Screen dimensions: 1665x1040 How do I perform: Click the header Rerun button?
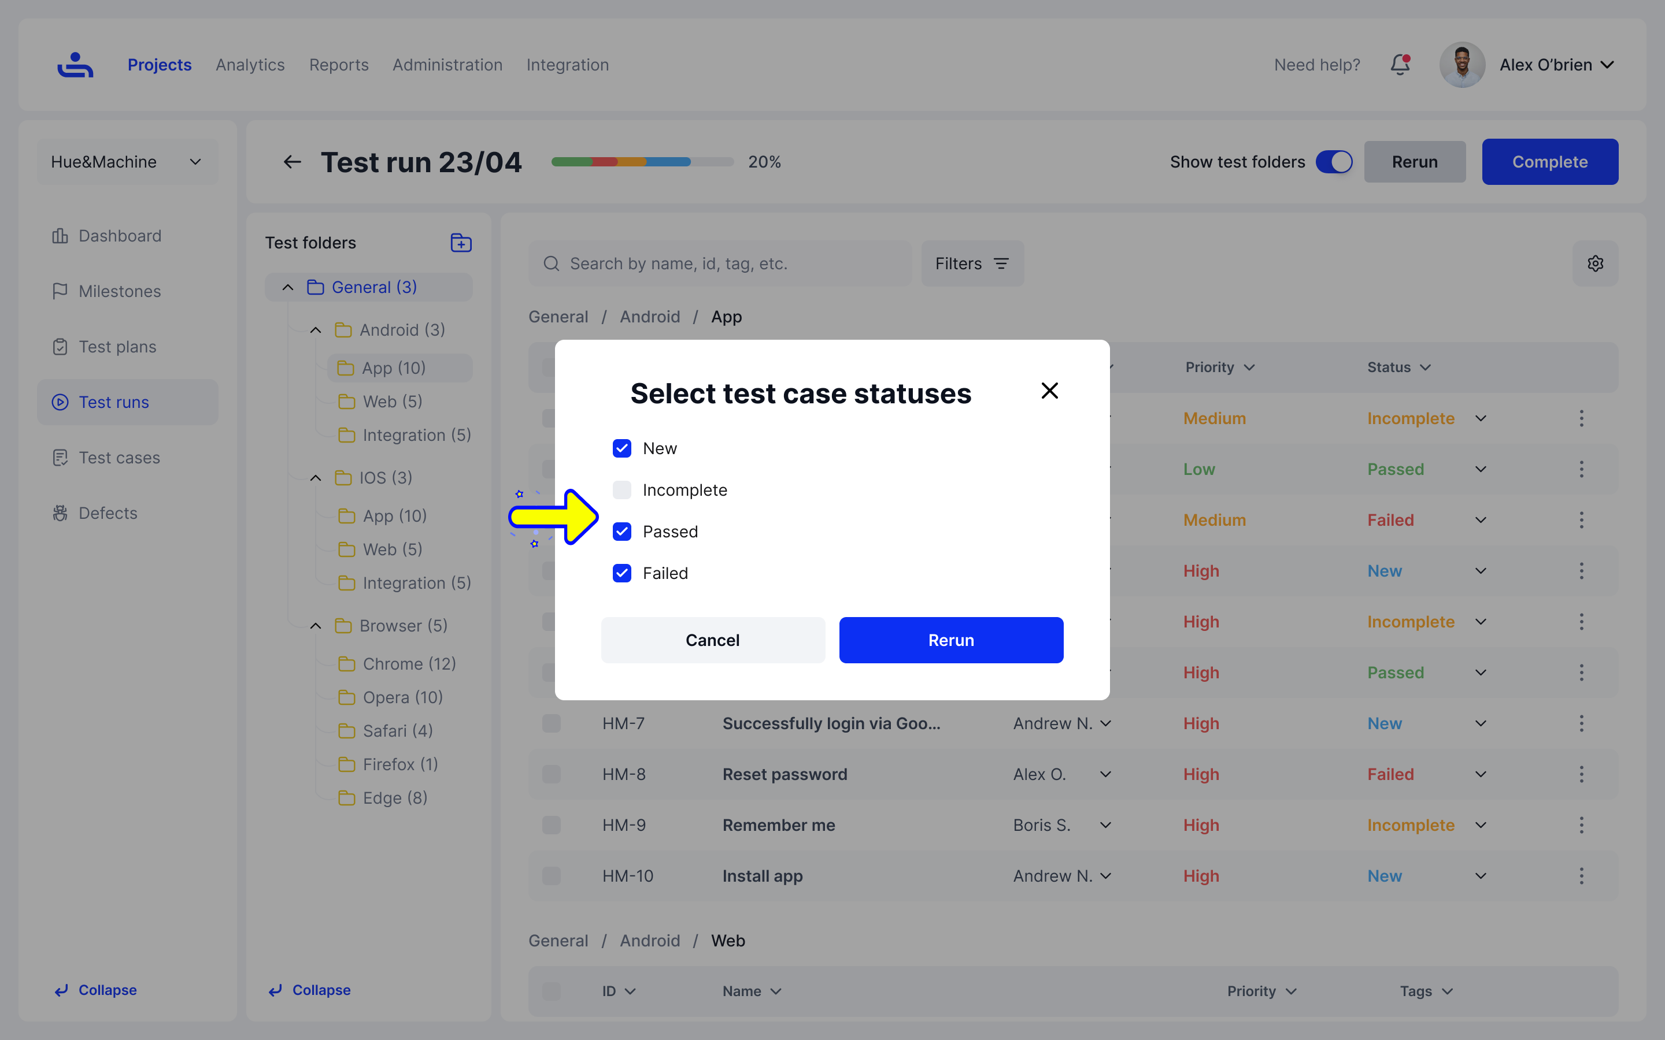1415,162
